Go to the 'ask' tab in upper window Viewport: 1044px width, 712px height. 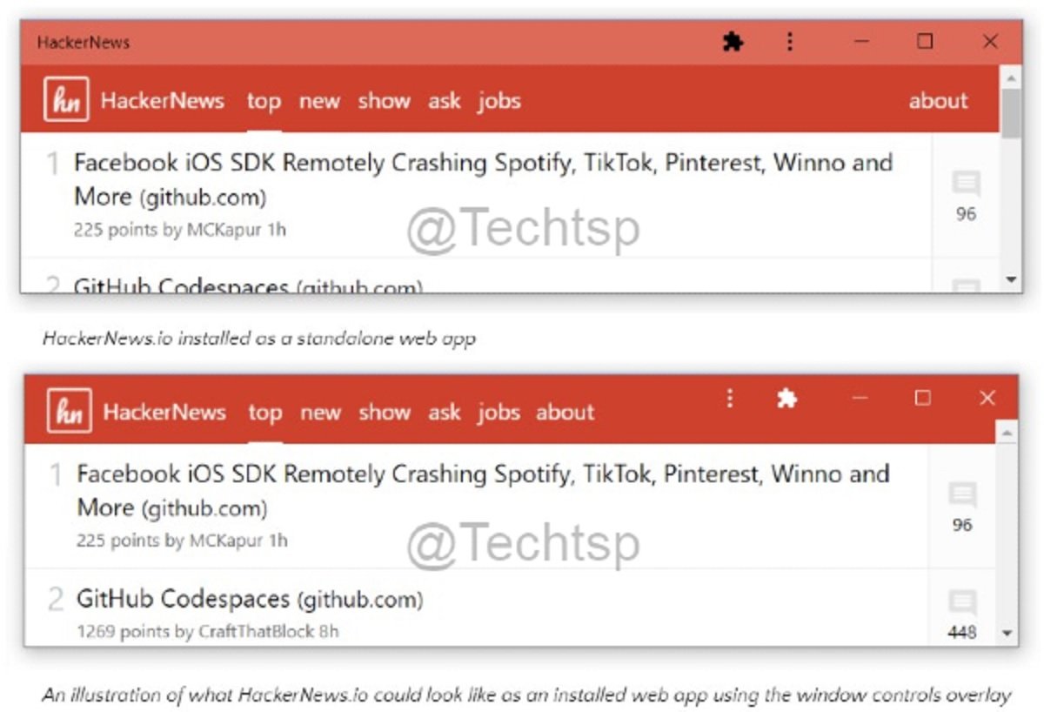pos(444,101)
